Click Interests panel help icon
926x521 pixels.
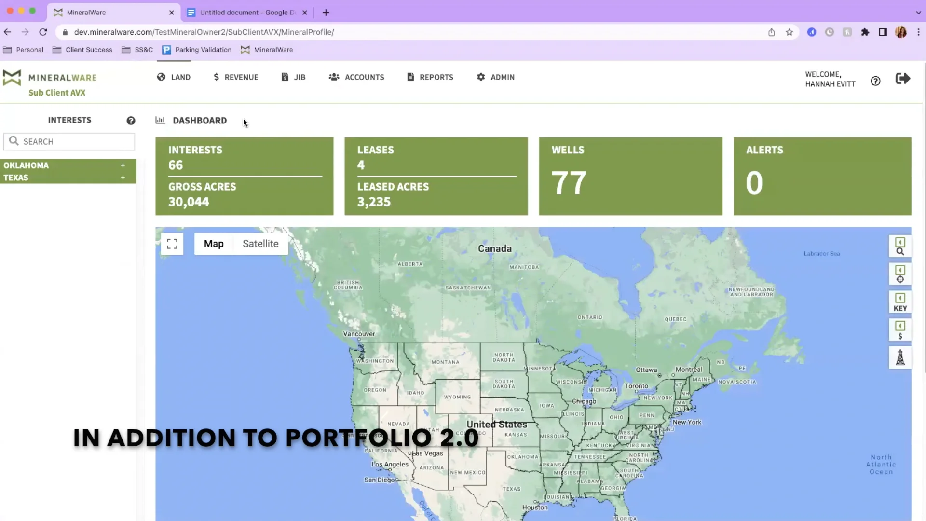131,121
